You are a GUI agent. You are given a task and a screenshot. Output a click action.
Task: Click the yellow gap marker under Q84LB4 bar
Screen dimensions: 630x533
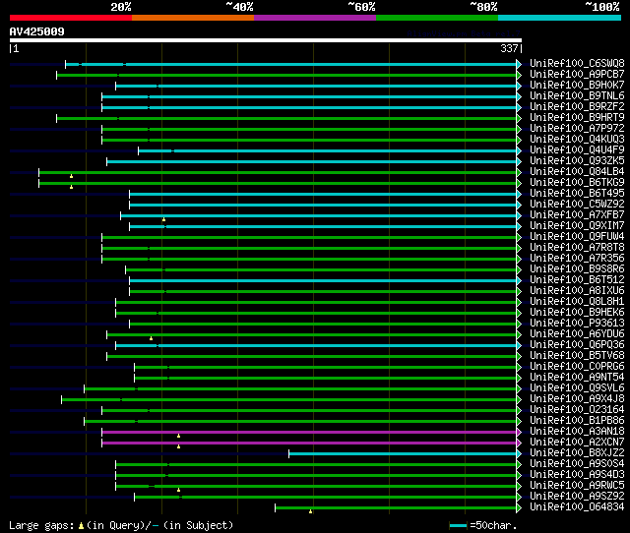coord(71,176)
